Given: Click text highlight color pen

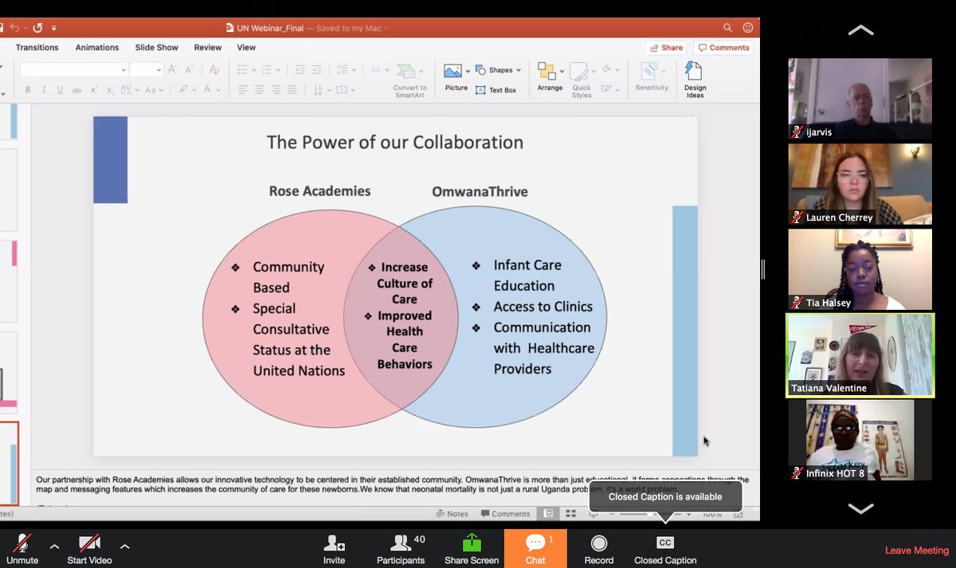Looking at the screenshot, I should 183,89.
